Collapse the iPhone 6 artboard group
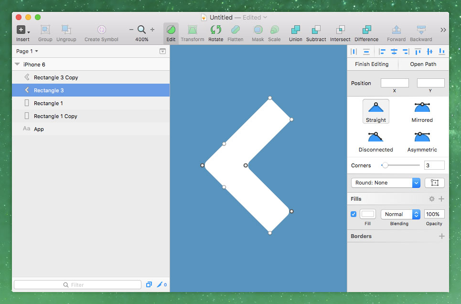Screen dimensions: 461x304 [x=17, y=65]
